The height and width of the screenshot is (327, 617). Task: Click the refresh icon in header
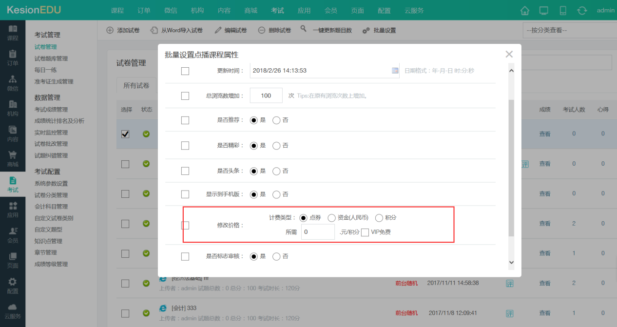pos(582,10)
